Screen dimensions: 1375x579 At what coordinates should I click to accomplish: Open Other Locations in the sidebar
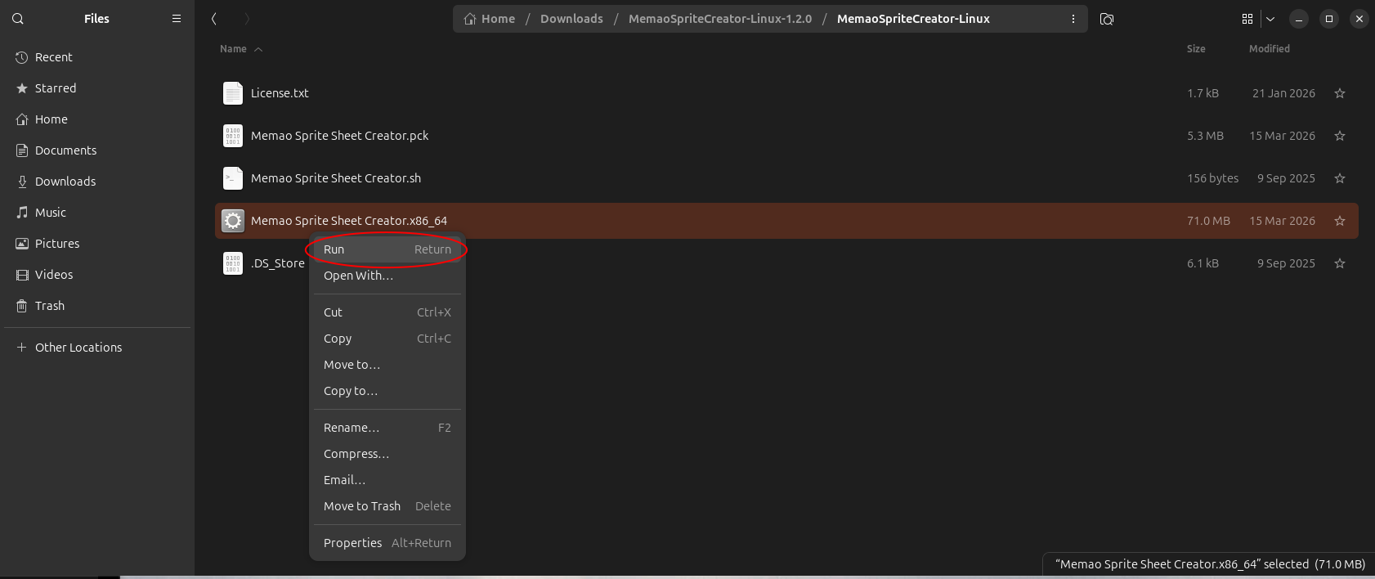coord(97,348)
